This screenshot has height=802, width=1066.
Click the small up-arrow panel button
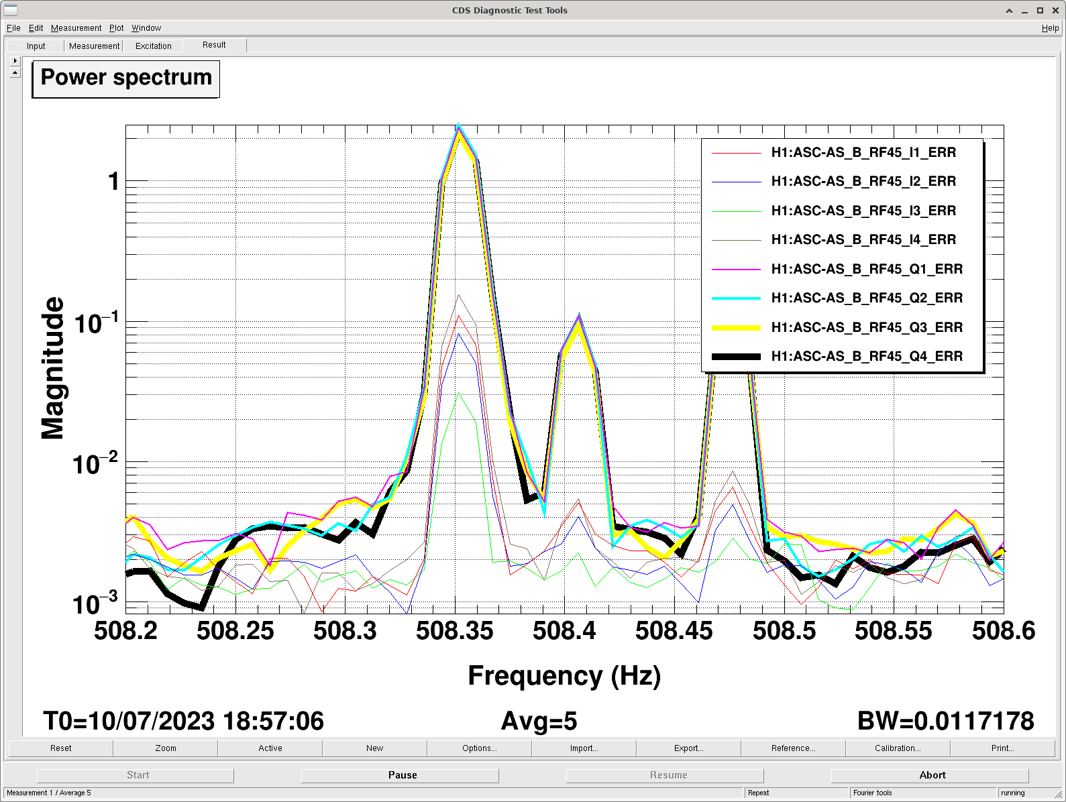point(15,72)
